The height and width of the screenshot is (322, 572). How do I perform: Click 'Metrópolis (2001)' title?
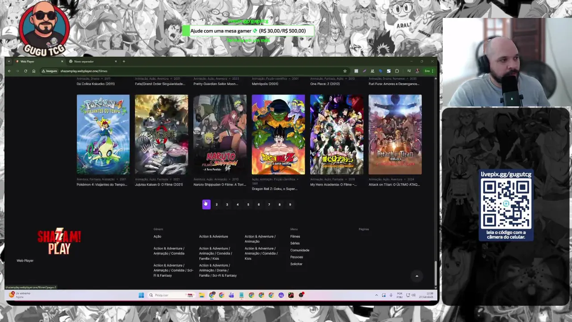pyautogui.click(x=265, y=84)
